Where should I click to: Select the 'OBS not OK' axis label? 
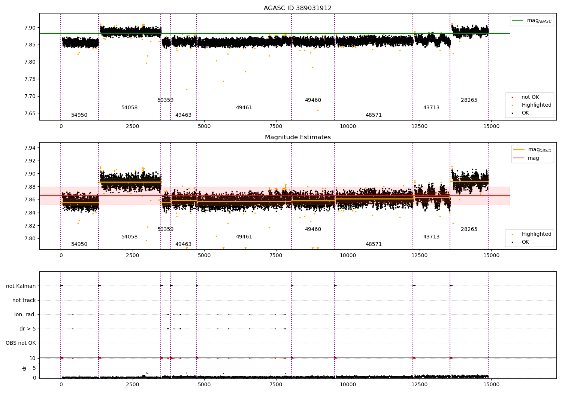tap(21, 343)
